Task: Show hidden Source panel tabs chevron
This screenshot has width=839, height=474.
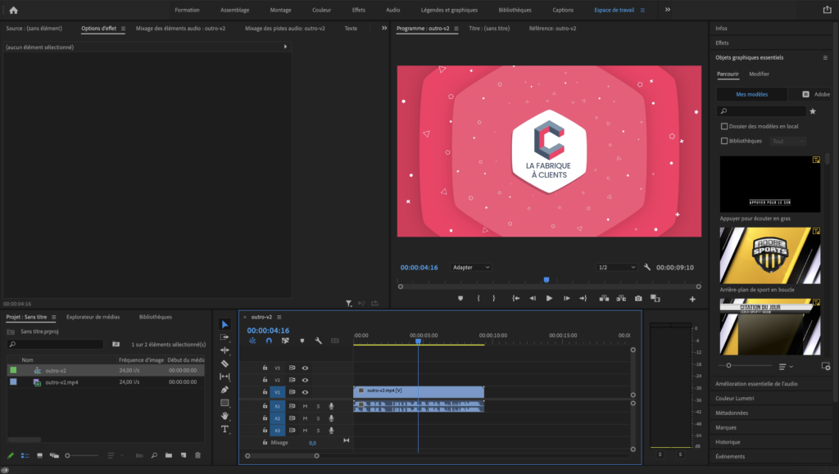Action: click(384, 29)
